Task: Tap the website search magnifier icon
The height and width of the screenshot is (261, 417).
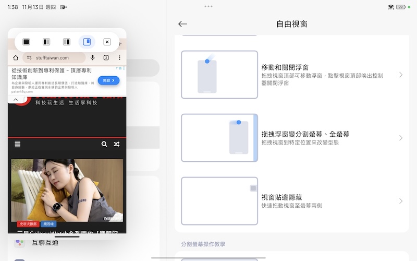Action: tap(104, 144)
